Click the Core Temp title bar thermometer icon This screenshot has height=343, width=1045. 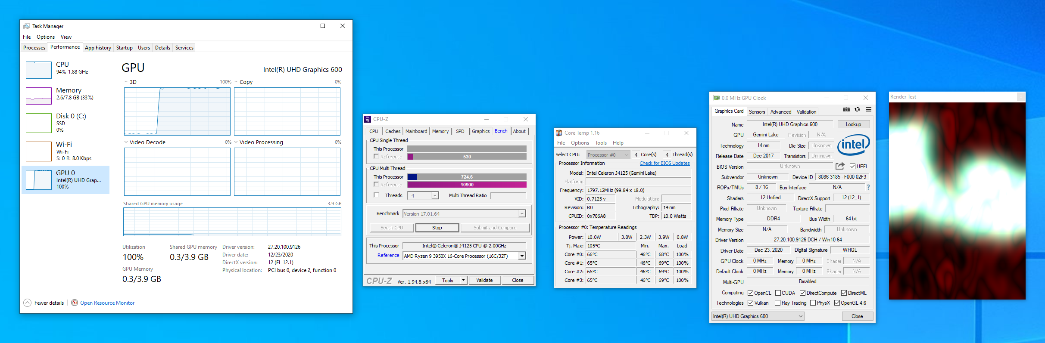[559, 133]
